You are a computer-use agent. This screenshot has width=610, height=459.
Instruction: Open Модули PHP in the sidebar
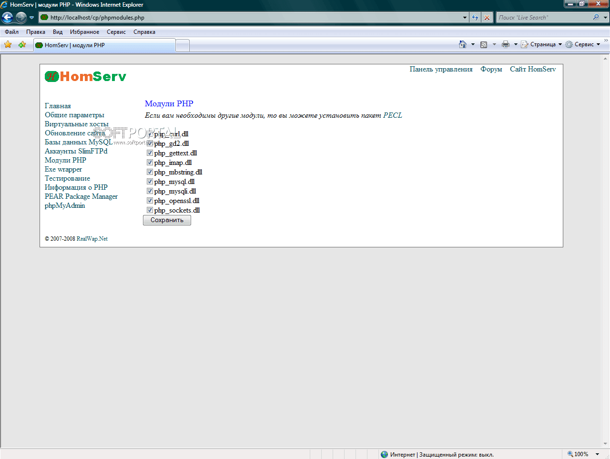(x=65, y=160)
